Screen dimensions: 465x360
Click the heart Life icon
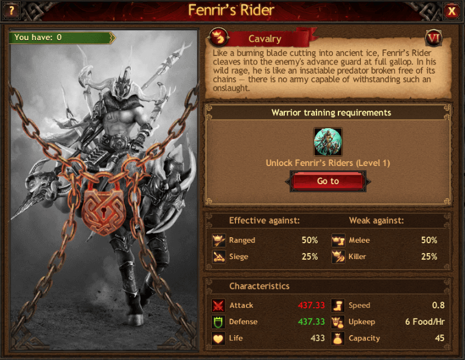click(219, 338)
